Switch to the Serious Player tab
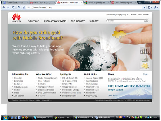Image resolution: width=161 pixels, height=121 pixels. pos(96,3)
